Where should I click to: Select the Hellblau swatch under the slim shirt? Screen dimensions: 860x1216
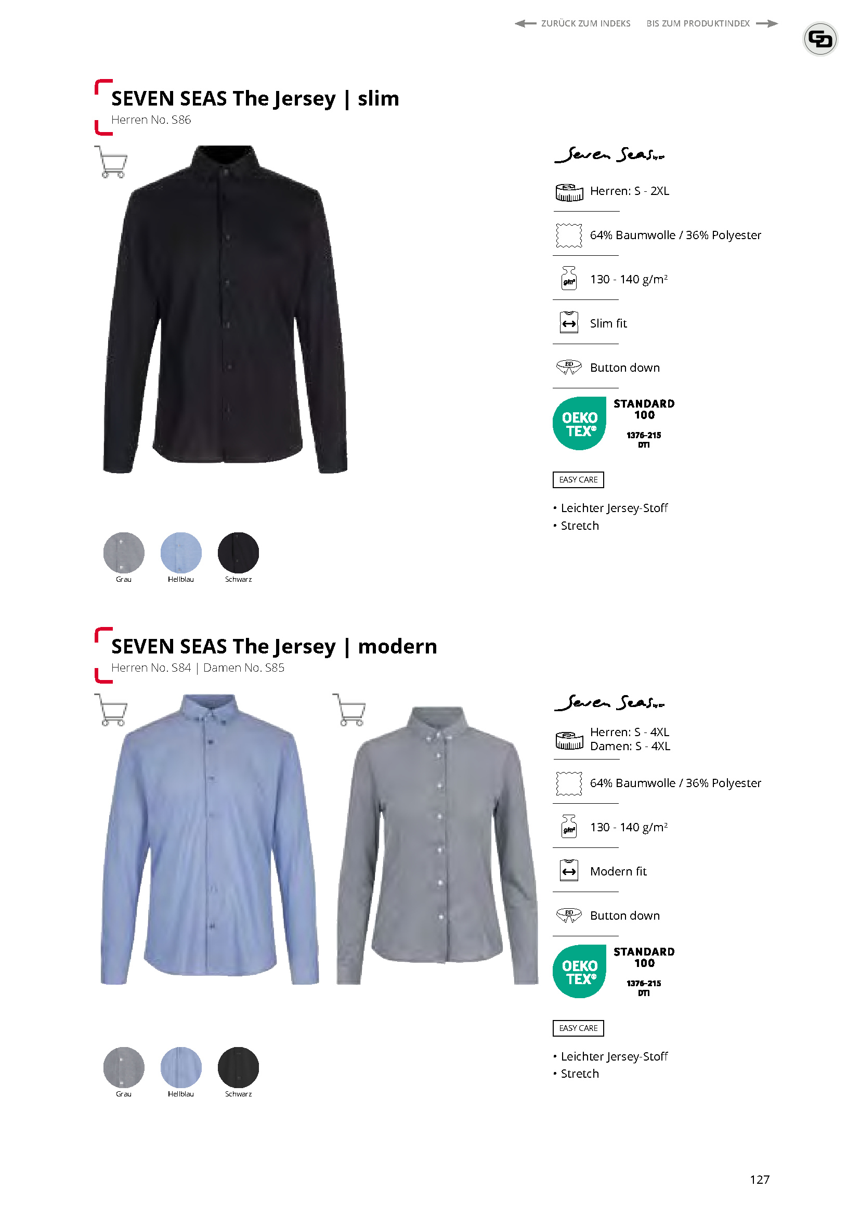(181, 553)
